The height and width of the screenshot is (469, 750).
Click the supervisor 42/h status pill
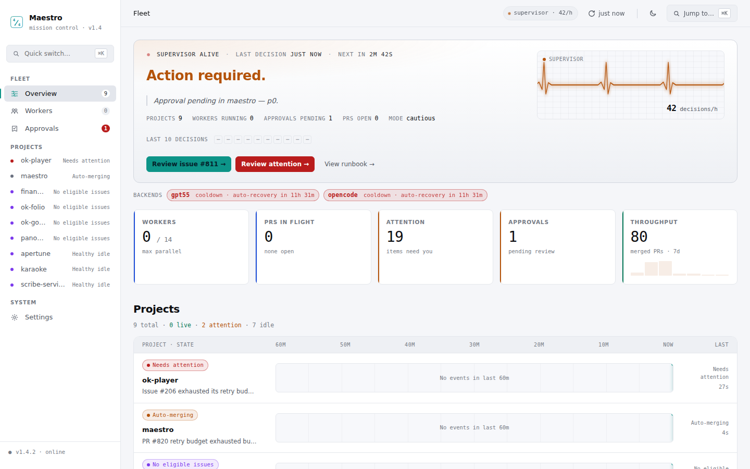tap(540, 13)
